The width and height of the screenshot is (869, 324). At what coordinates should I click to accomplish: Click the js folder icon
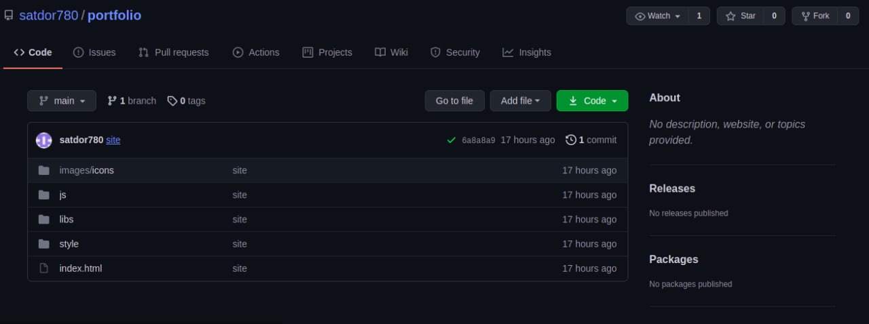(x=44, y=195)
